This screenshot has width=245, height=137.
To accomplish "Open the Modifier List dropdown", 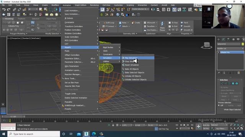I will 230,49.
